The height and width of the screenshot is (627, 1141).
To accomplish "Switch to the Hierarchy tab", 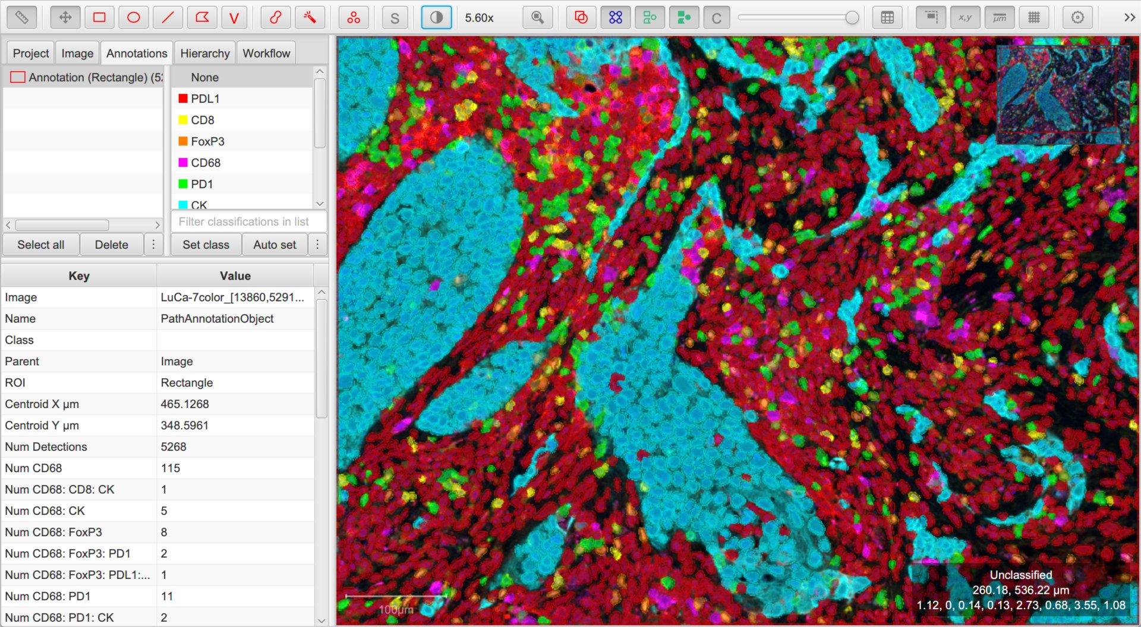I will pos(205,53).
